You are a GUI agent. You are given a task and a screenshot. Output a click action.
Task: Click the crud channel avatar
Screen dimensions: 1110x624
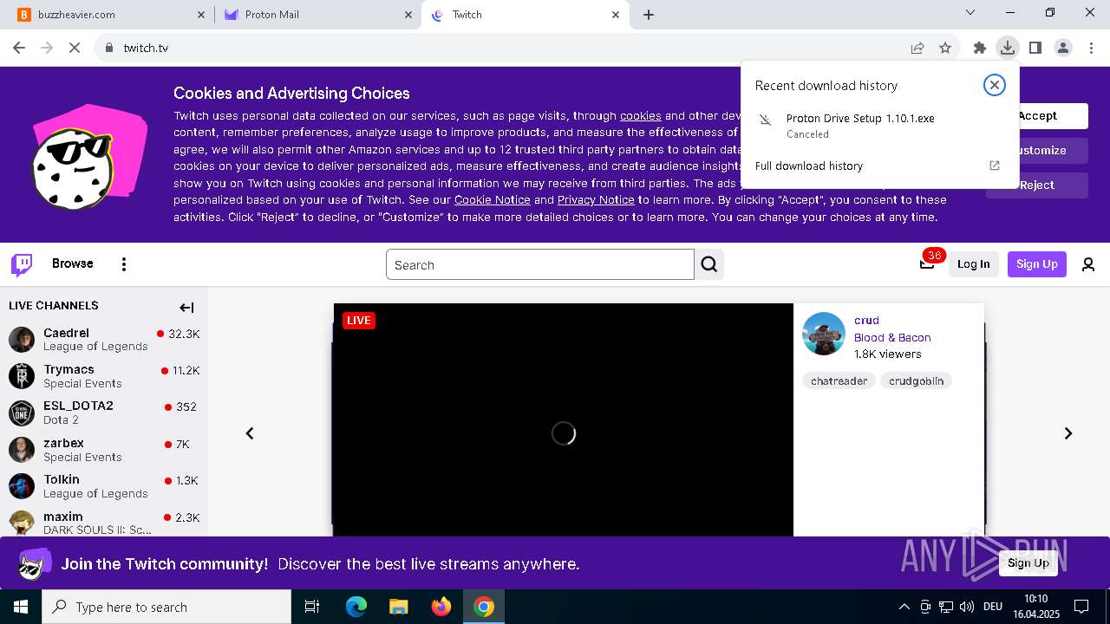pyautogui.click(x=824, y=334)
